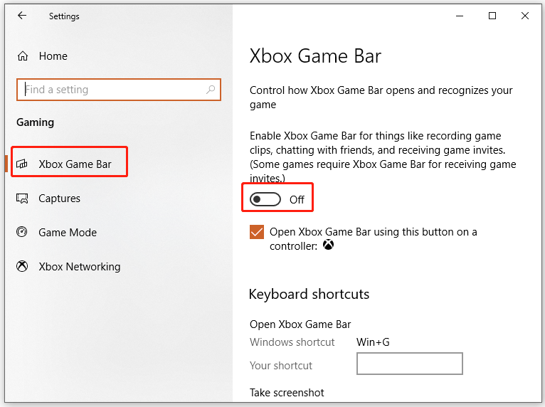Click the Xbox Game Bar sidebar icon
This screenshot has width=545, height=407.
coord(22,164)
